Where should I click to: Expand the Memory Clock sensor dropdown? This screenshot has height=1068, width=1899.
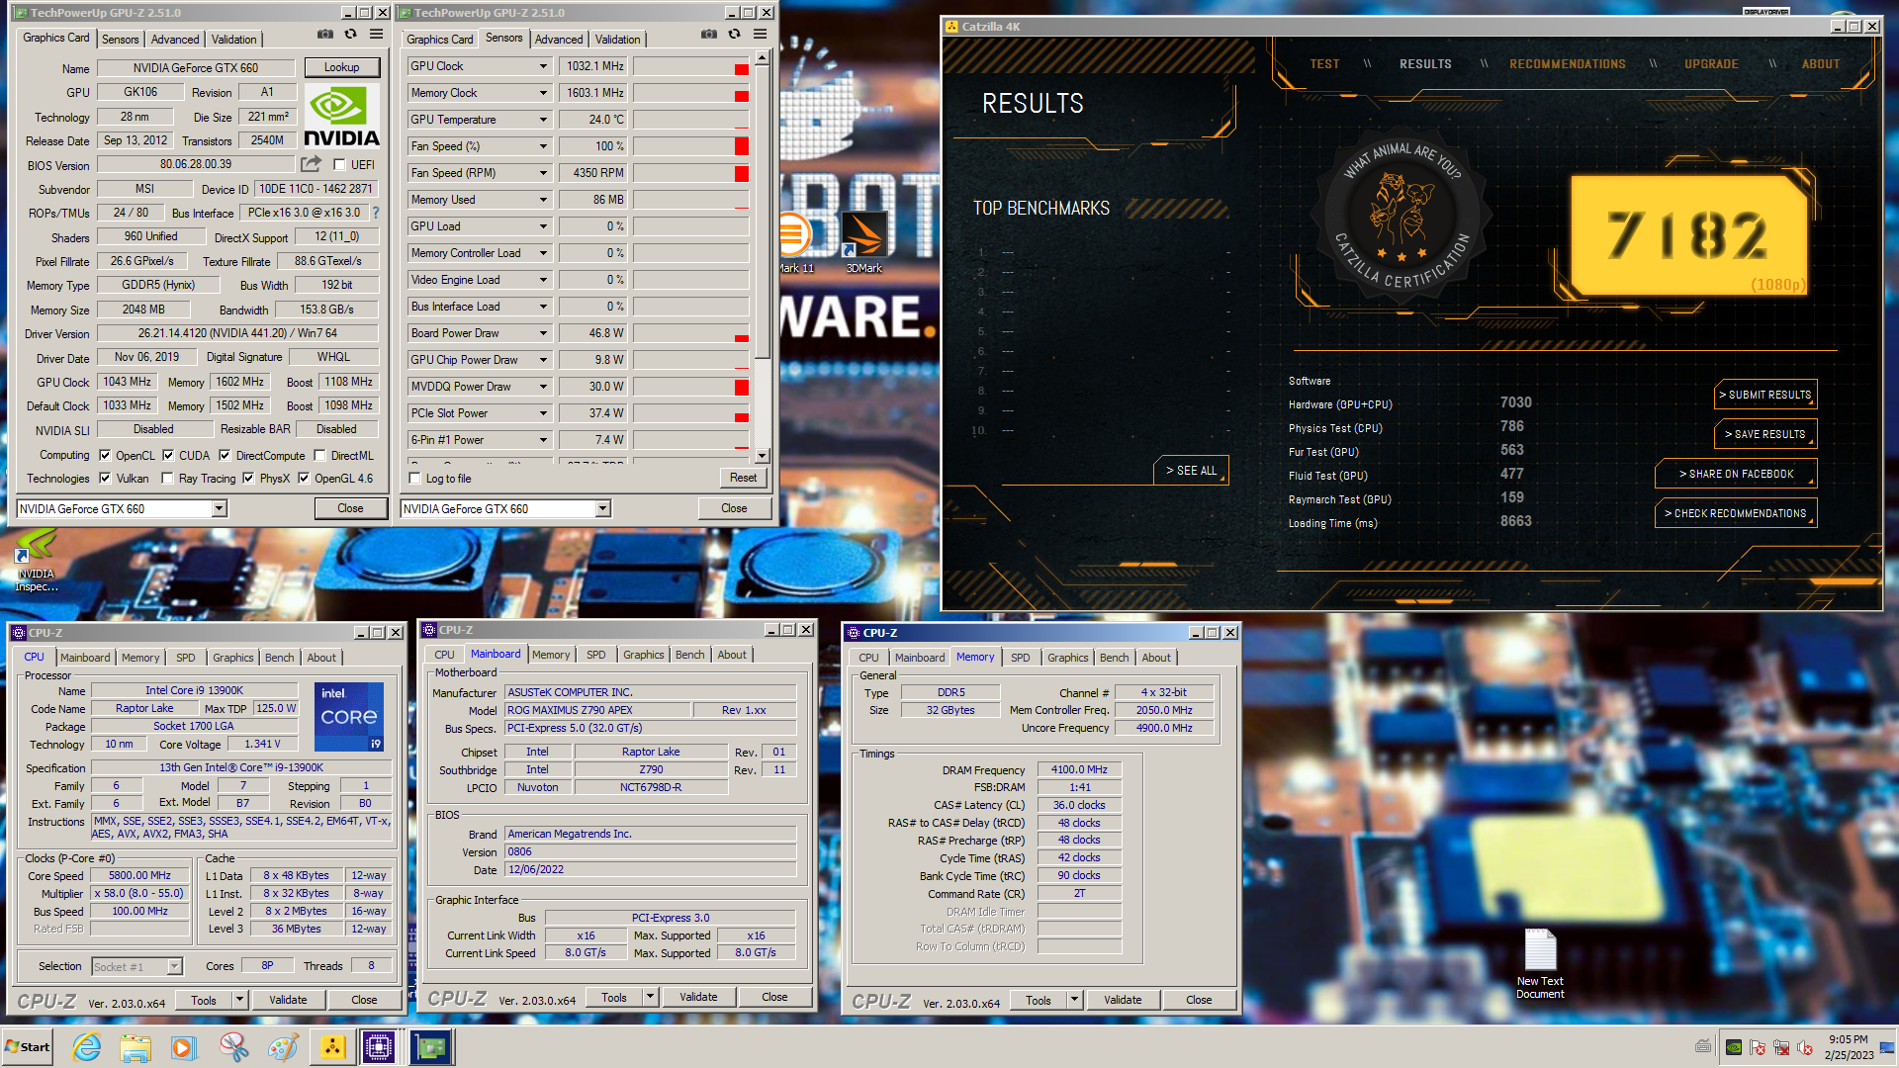point(543,93)
